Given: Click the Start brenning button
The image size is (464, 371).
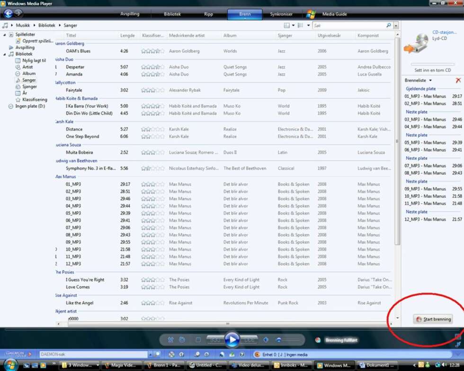Looking at the screenshot, I should click(x=433, y=319).
